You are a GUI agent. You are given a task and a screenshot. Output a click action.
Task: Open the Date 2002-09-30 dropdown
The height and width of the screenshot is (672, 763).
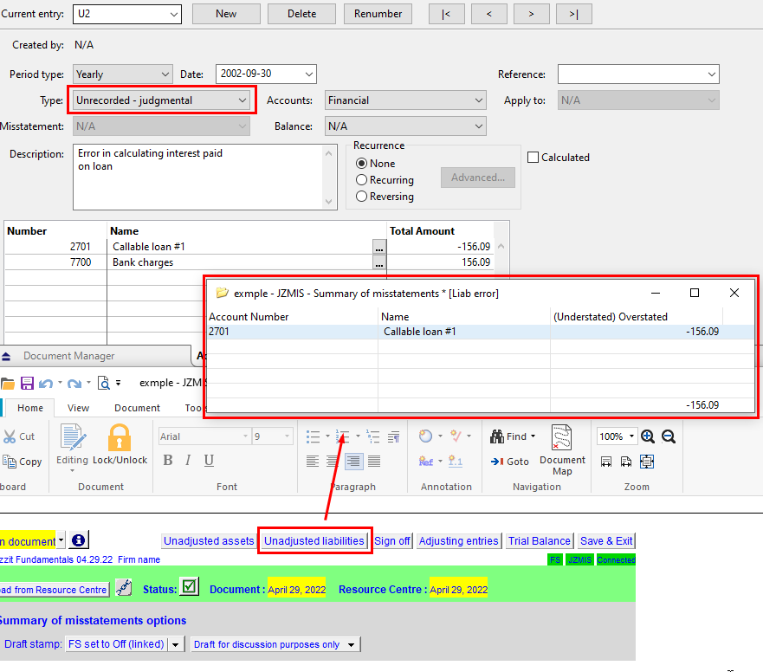tap(266, 74)
